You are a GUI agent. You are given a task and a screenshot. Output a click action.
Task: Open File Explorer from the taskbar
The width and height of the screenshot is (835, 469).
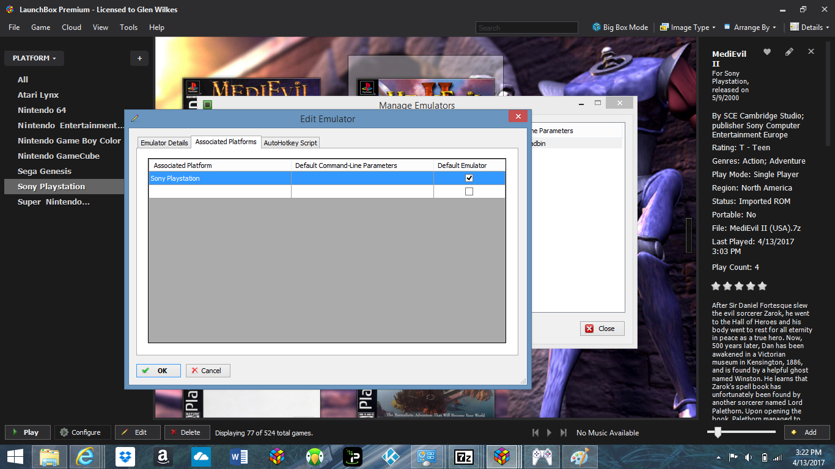49,456
